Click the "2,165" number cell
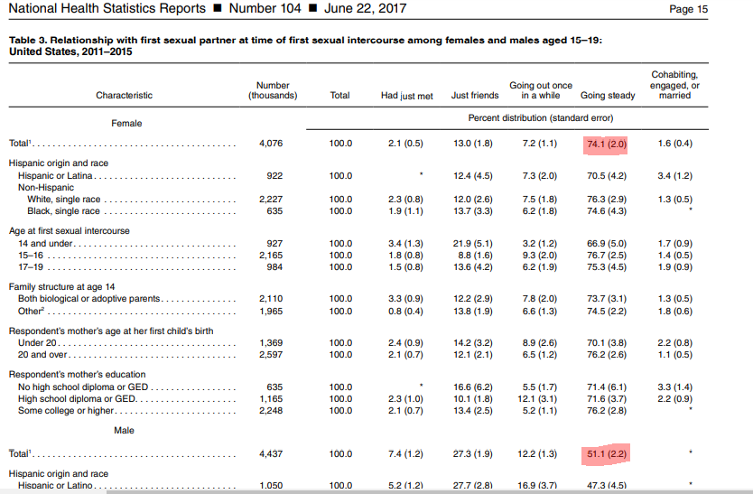This screenshot has height=494, width=753. coord(271,256)
